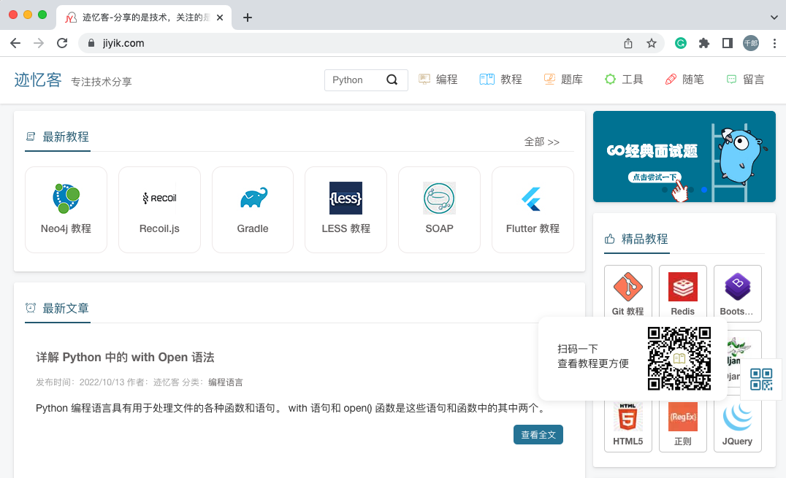
Task: Reload the jiyik.com page
Action: (x=62, y=43)
